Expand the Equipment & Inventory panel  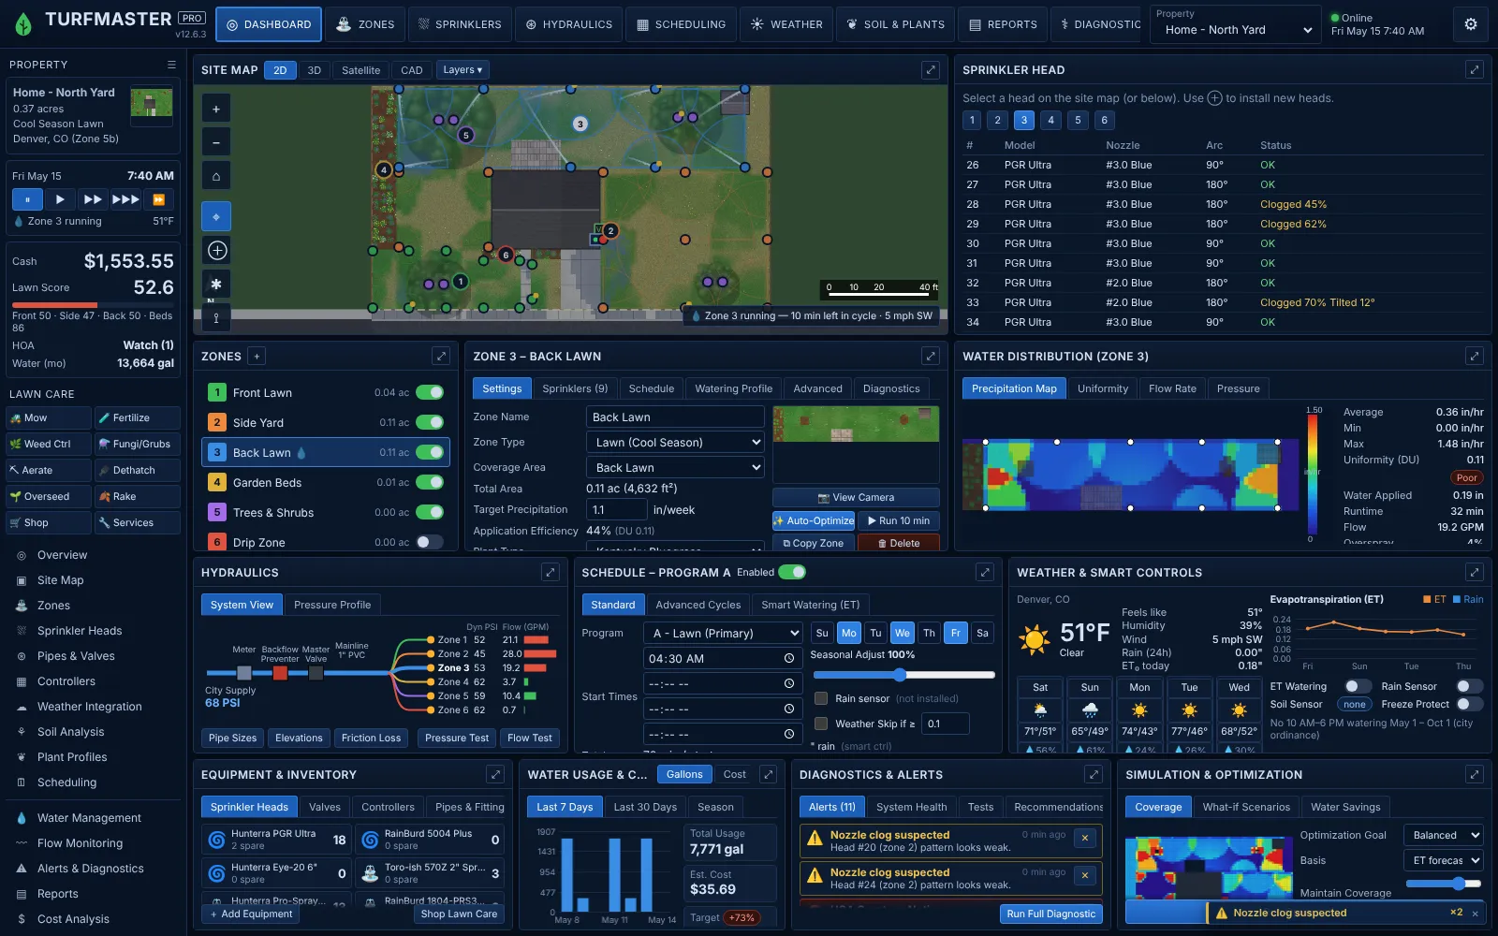[495, 774]
